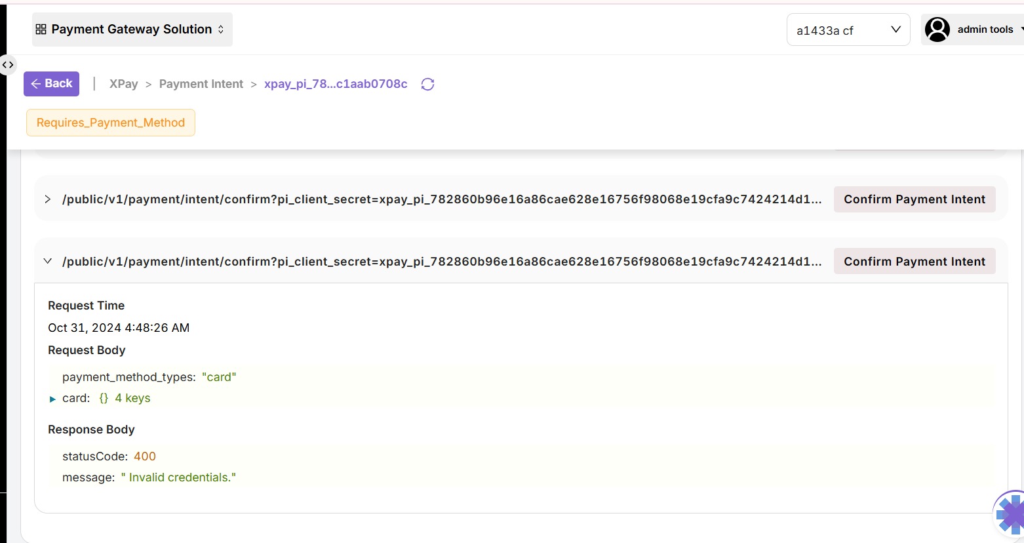Select the statusCode value 400

(145, 456)
